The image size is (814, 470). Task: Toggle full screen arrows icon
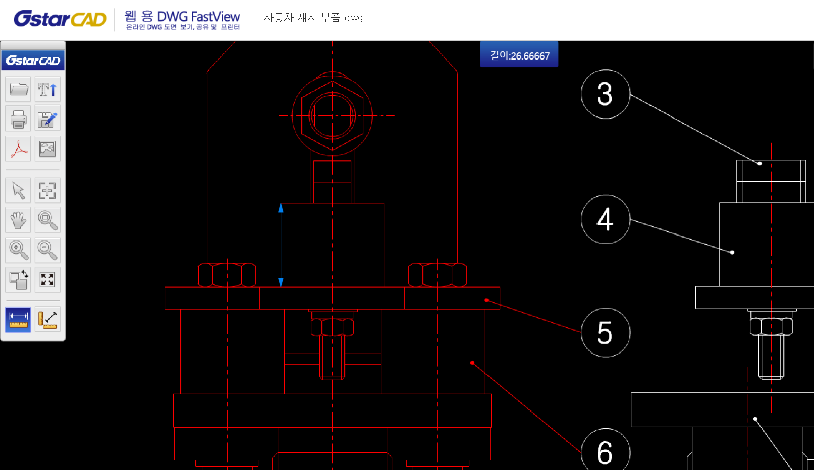click(x=47, y=280)
